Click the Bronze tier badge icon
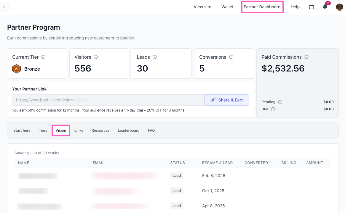The height and width of the screenshot is (213, 345). coord(17,69)
